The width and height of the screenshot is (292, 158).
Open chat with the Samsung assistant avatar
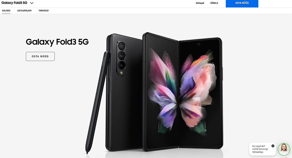tap(284, 149)
